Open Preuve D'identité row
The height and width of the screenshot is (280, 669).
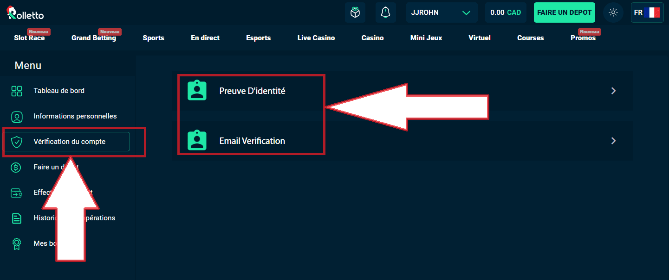point(402,91)
